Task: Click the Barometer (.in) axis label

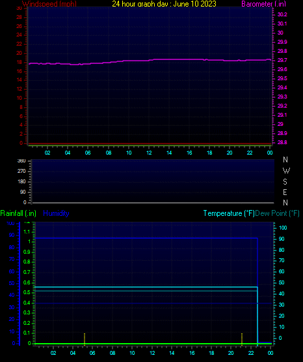Action: [263, 4]
